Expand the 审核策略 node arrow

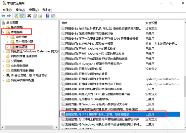point(8,37)
